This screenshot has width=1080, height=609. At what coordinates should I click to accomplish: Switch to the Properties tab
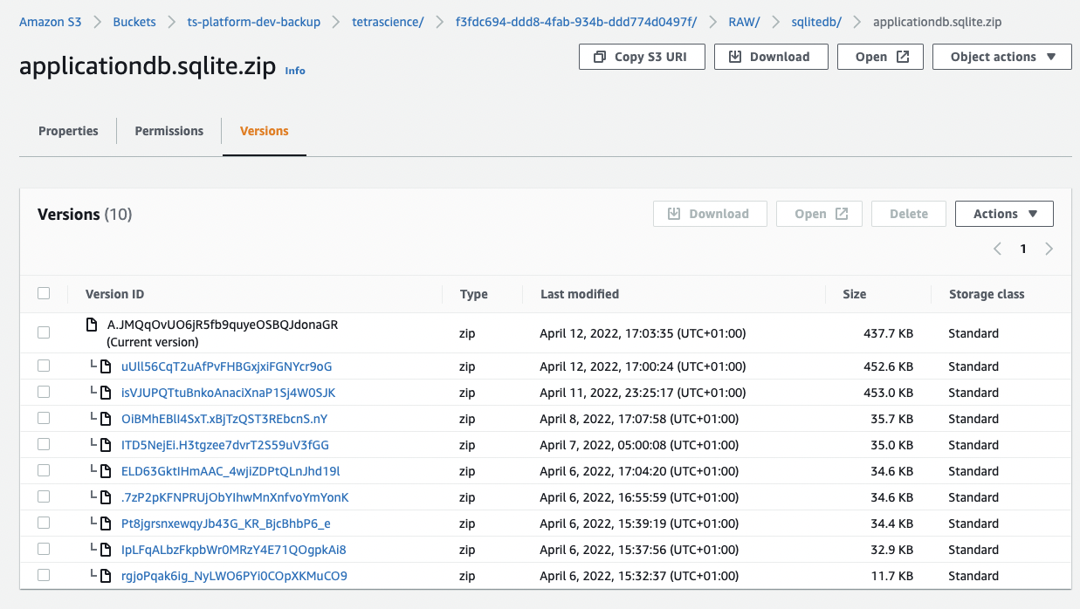tap(68, 131)
